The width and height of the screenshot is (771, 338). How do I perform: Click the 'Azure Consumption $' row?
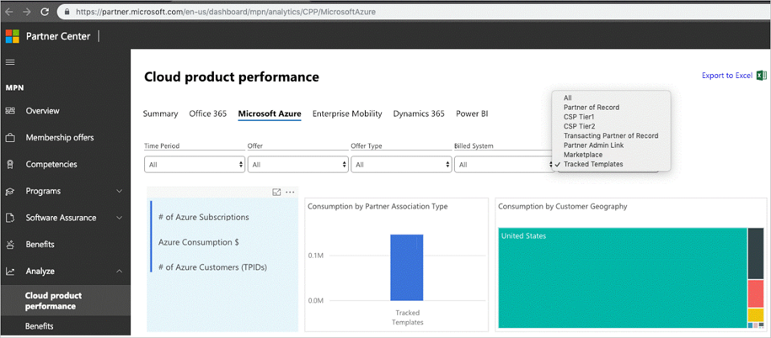click(x=199, y=242)
